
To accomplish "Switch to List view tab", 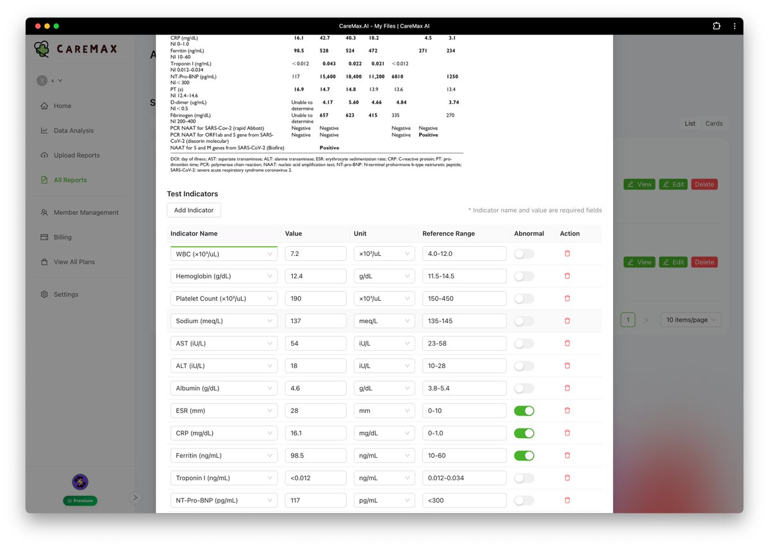I will tap(690, 123).
